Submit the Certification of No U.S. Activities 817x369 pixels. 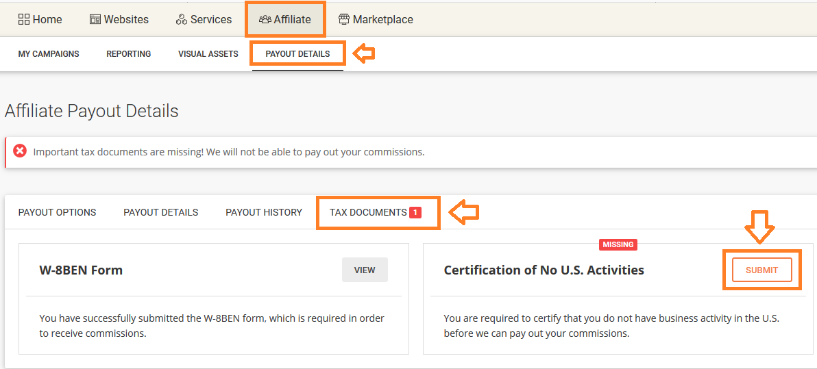[x=761, y=270]
